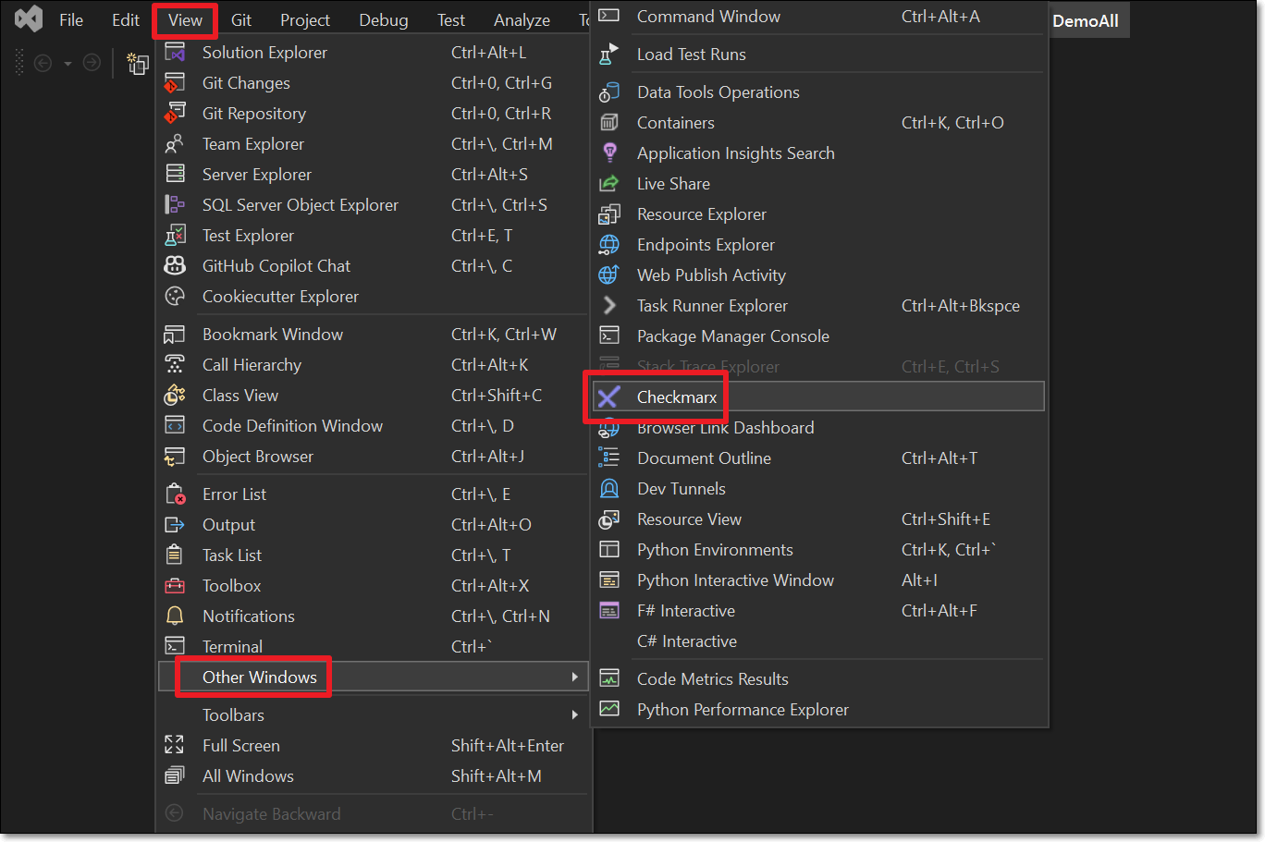1265x842 pixels.
Task: Select Full Screen menu item
Action: [x=240, y=746]
